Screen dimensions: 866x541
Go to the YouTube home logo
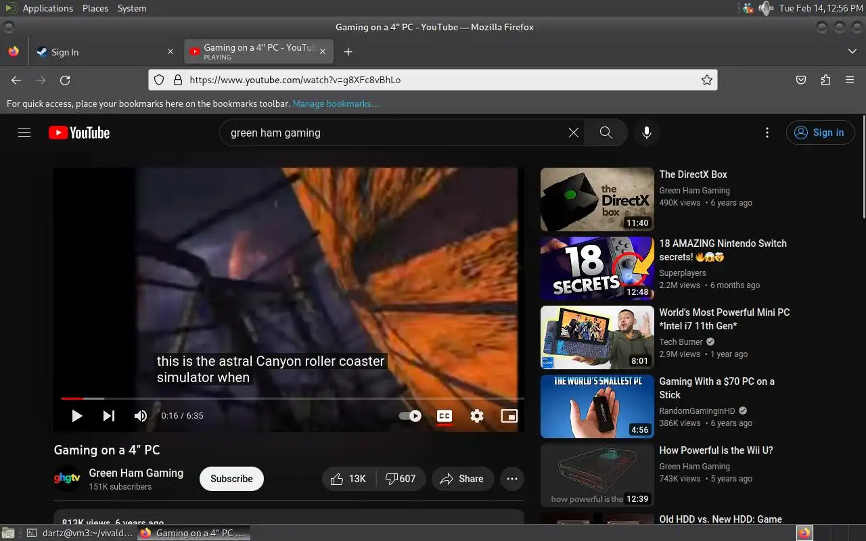pos(79,133)
